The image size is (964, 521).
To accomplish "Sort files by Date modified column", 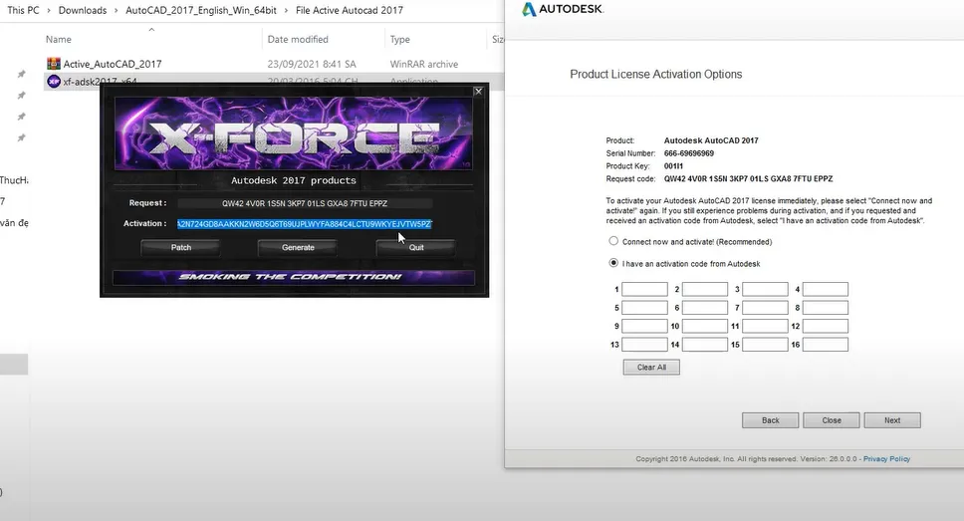I will (298, 40).
